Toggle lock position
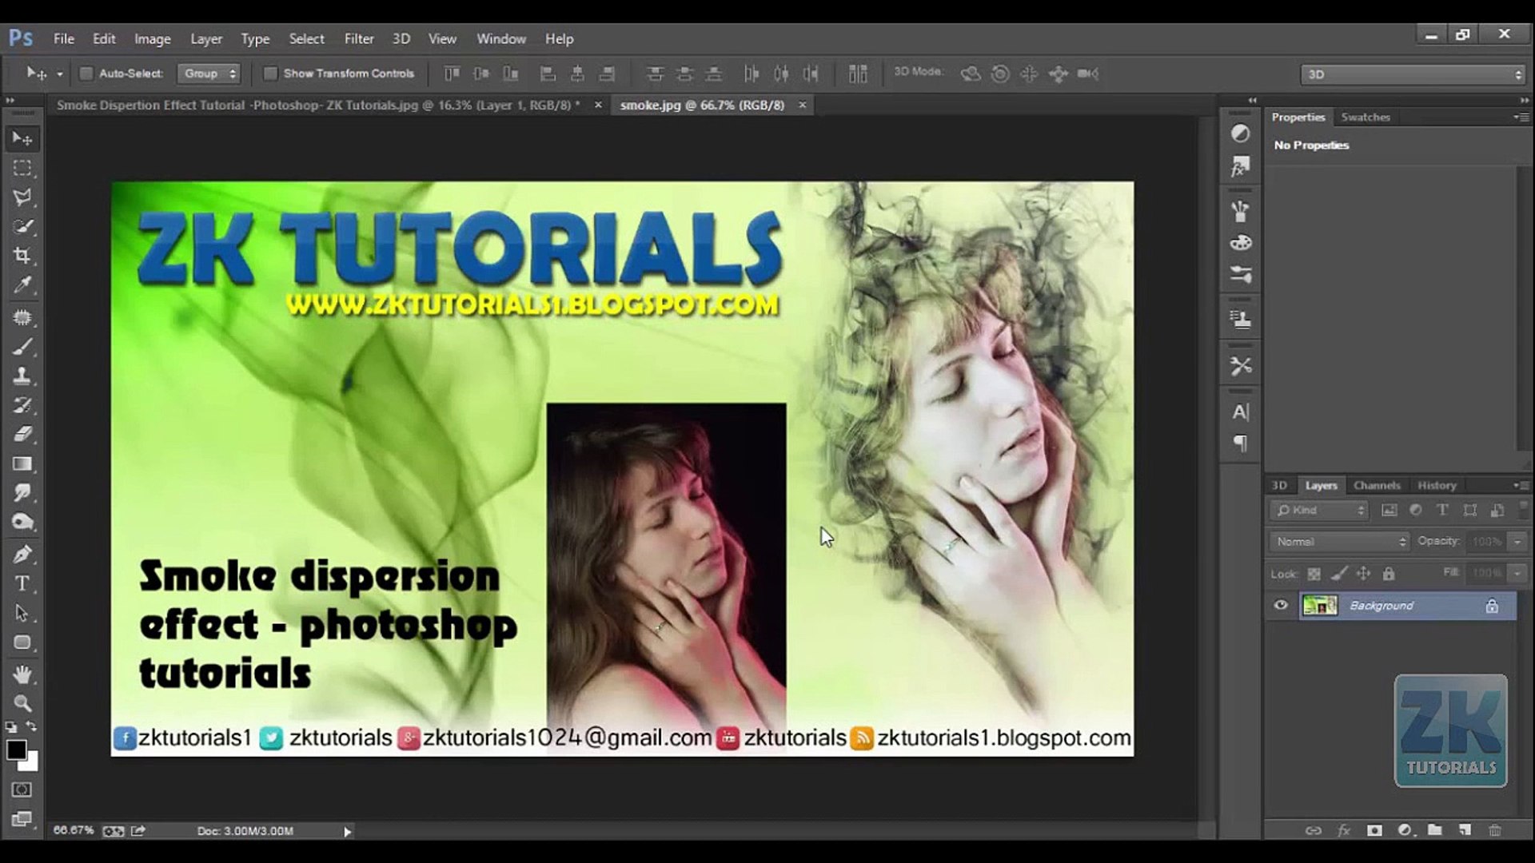Image resolution: width=1535 pixels, height=863 pixels. click(1364, 574)
